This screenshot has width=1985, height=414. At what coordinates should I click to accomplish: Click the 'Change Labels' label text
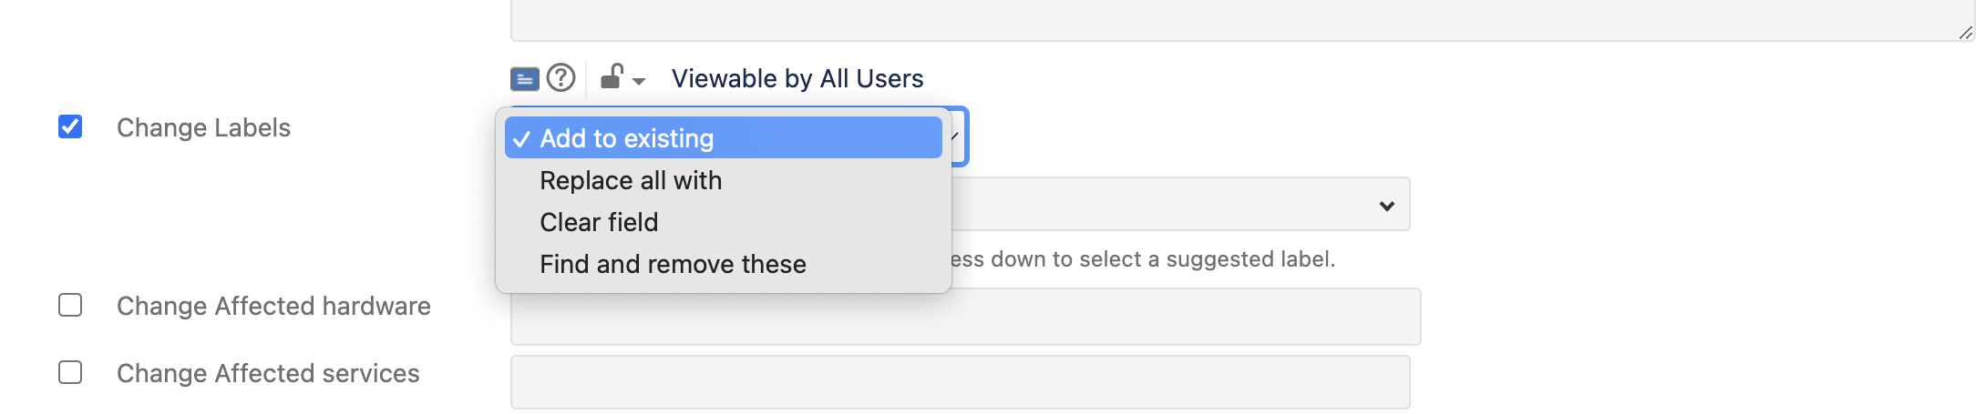[x=203, y=127]
